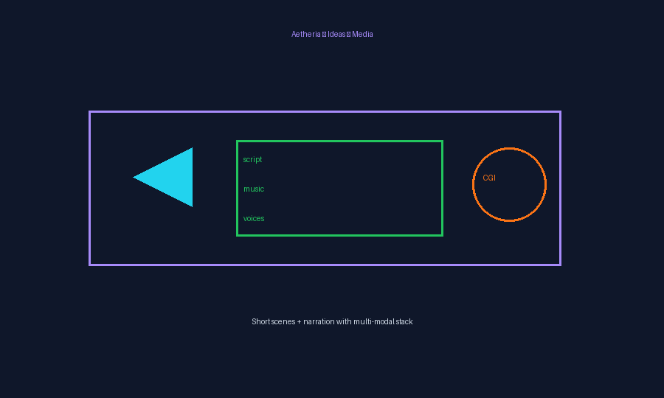The width and height of the screenshot is (664, 398).
Task: Click the word narration in caption
Action: coord(319,322)
